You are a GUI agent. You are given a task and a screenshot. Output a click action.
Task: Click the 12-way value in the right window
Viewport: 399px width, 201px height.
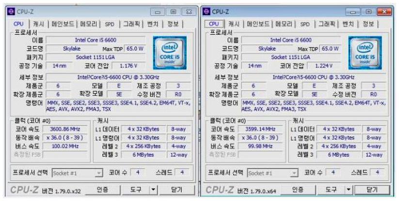[x=374, y=155]
